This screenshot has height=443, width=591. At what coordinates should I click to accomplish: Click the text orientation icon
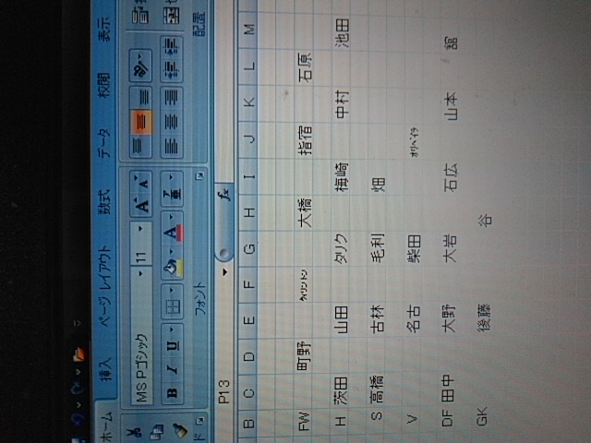(x=140, y=66)
